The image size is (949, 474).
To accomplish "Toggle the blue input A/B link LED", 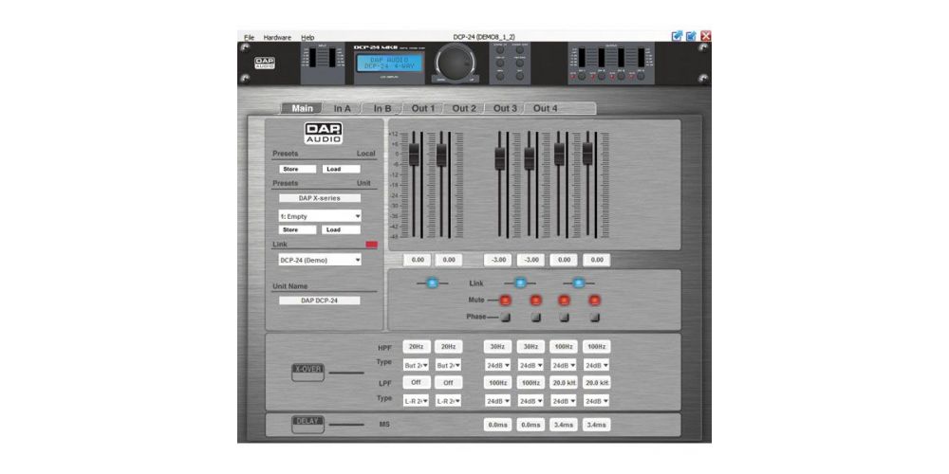I will tap(432, 283).
